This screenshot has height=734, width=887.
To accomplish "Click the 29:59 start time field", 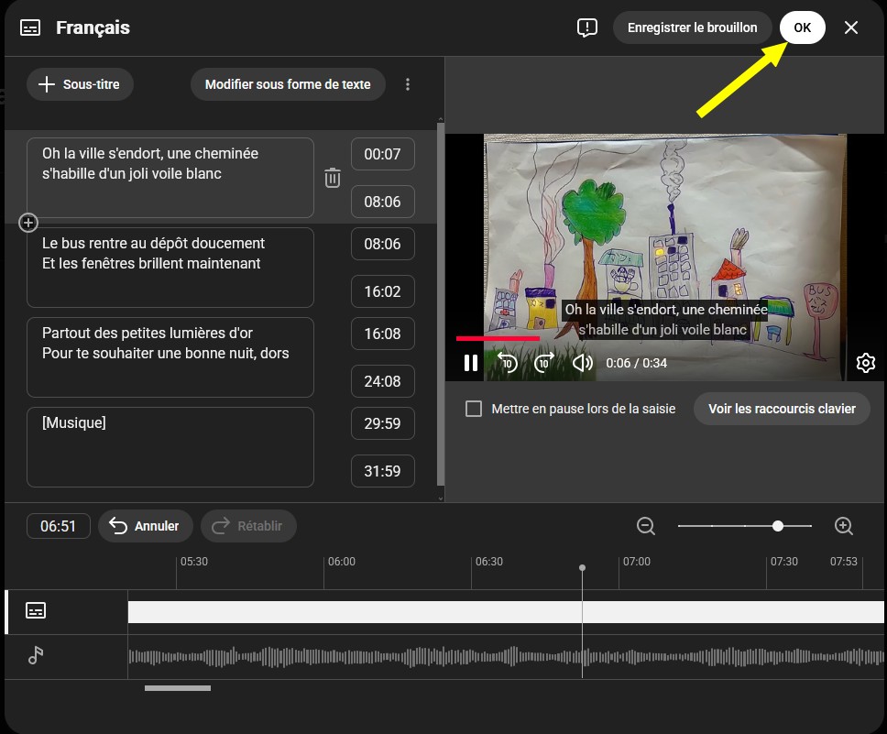I will tap(382, 423).
